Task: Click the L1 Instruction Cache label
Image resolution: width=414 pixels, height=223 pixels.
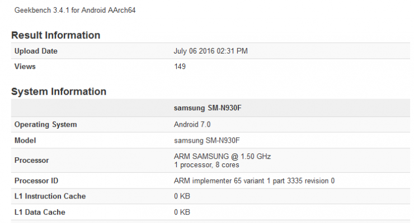Action: click(x=50, y=196)
